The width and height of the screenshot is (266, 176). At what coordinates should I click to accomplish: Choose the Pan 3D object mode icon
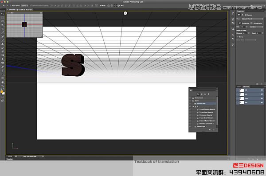point(115,6)
